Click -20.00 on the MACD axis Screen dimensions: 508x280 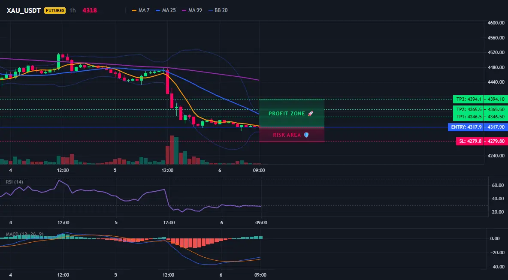[x=497, y=253]
